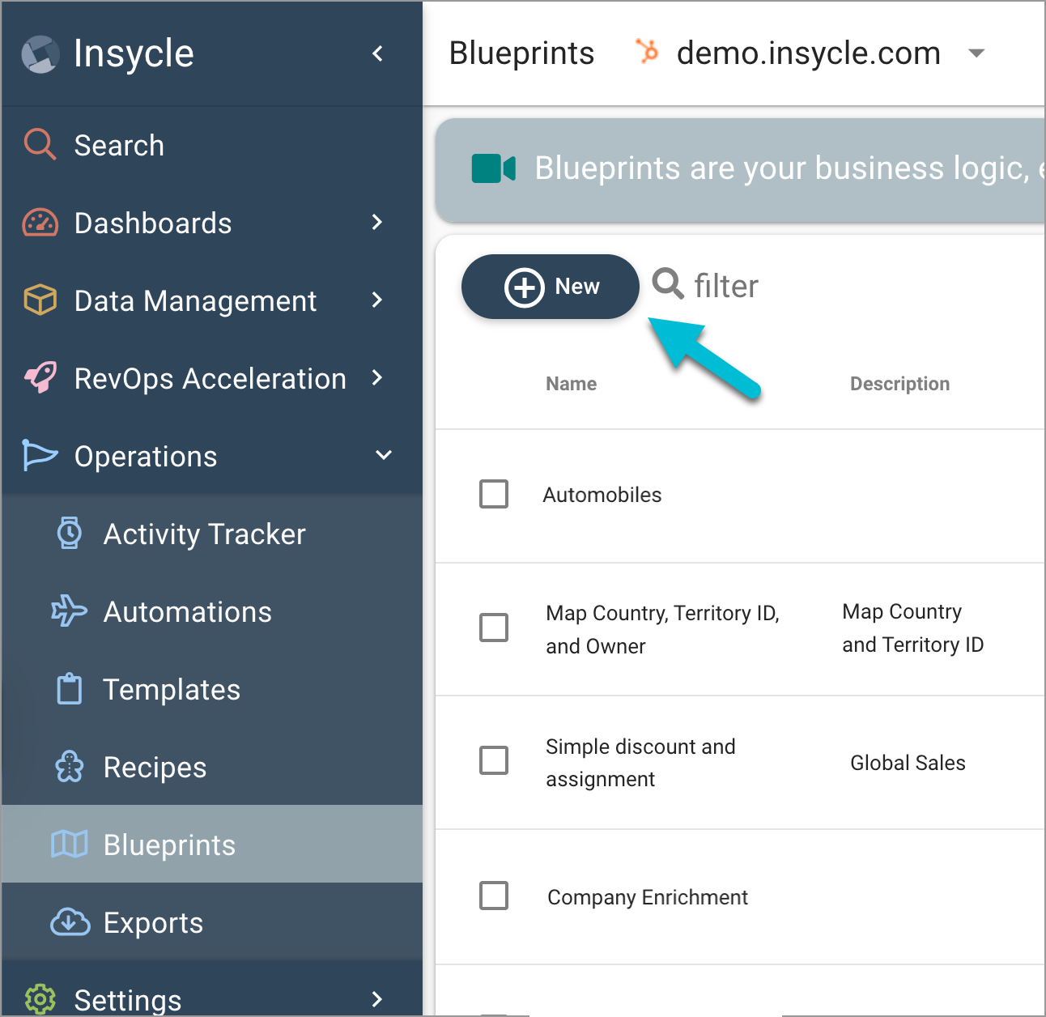This screenshot has height=1017, width=1046.
Task: Check the Simple discount and assignment checkbox
Action: (494, 760)
